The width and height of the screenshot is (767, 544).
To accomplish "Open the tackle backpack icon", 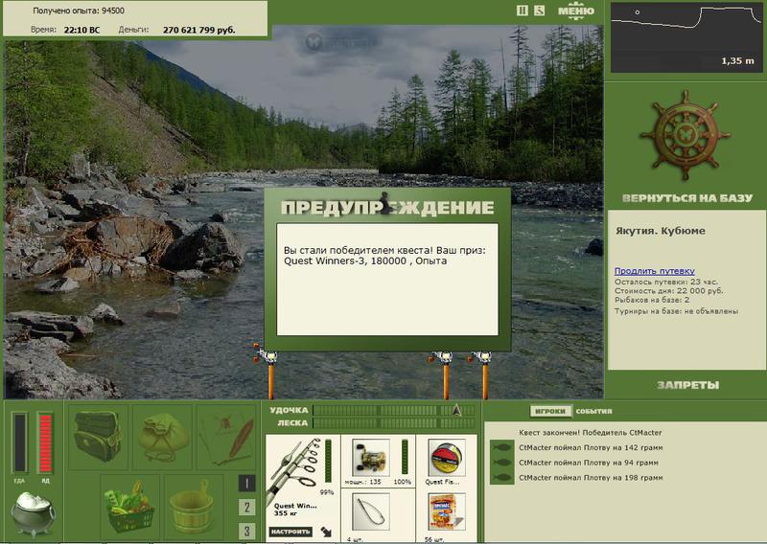I will (98, 437).
